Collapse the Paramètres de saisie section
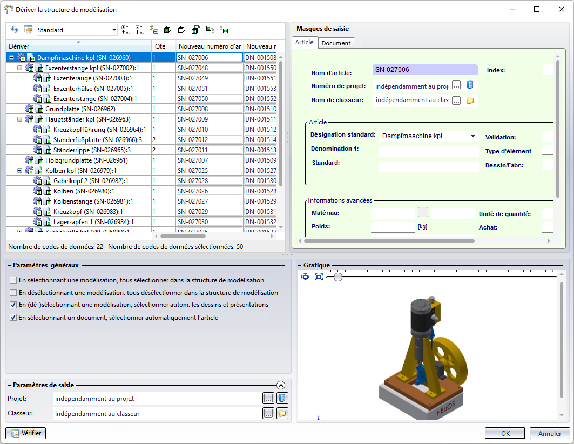The image size is (574, 444). tap(280, 385)
